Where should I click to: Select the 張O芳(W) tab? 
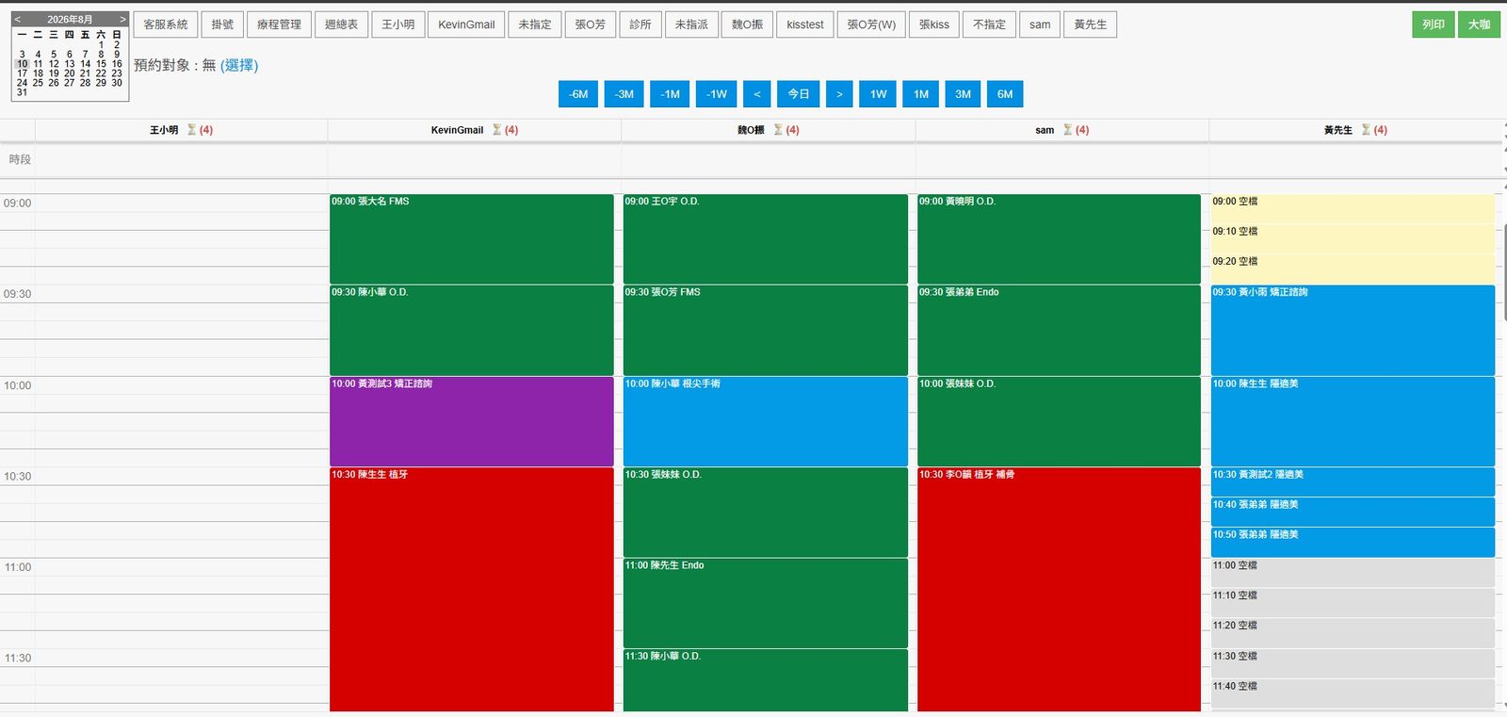(871, 24)
